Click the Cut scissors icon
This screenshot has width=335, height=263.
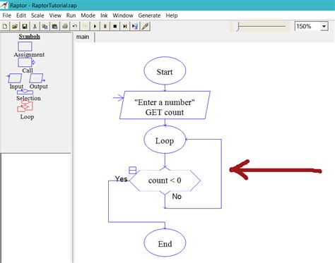click(35, 26)
